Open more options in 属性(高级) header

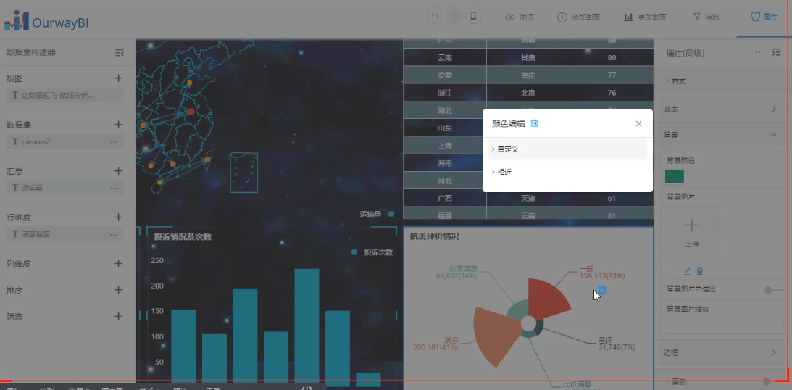tap(759, 52)
